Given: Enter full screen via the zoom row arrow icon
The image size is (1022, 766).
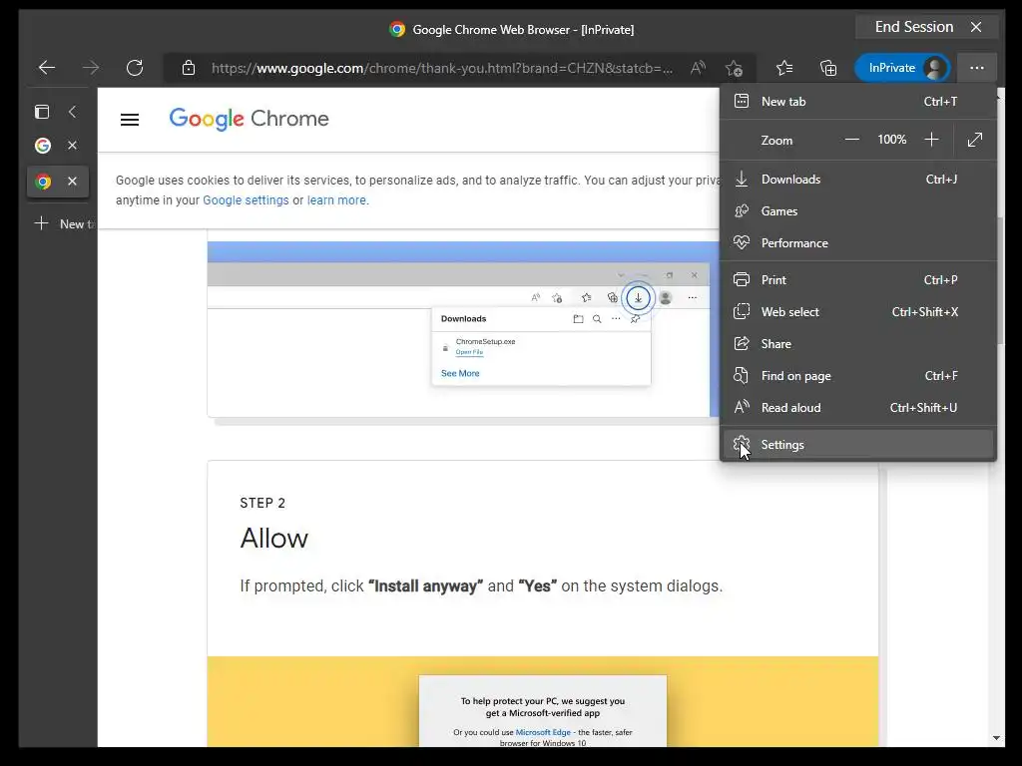Looking at the screenshot, I should pos(975,140).
